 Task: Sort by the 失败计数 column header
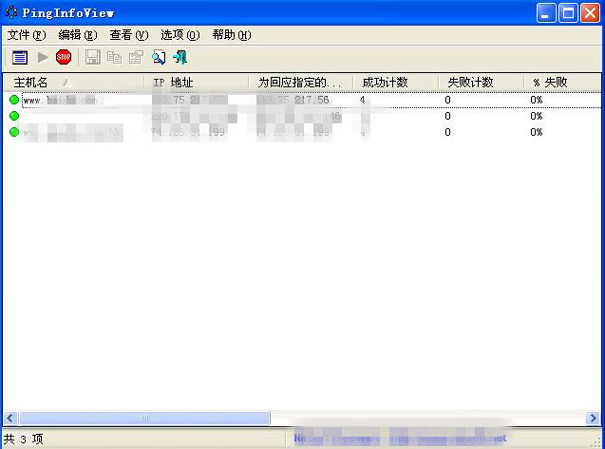click(482, 83)
